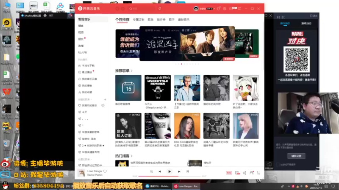Viewport: 339px width, 190px height.
Task: Click MuMu emulator home icon
Action: click(x=45, y=16)
